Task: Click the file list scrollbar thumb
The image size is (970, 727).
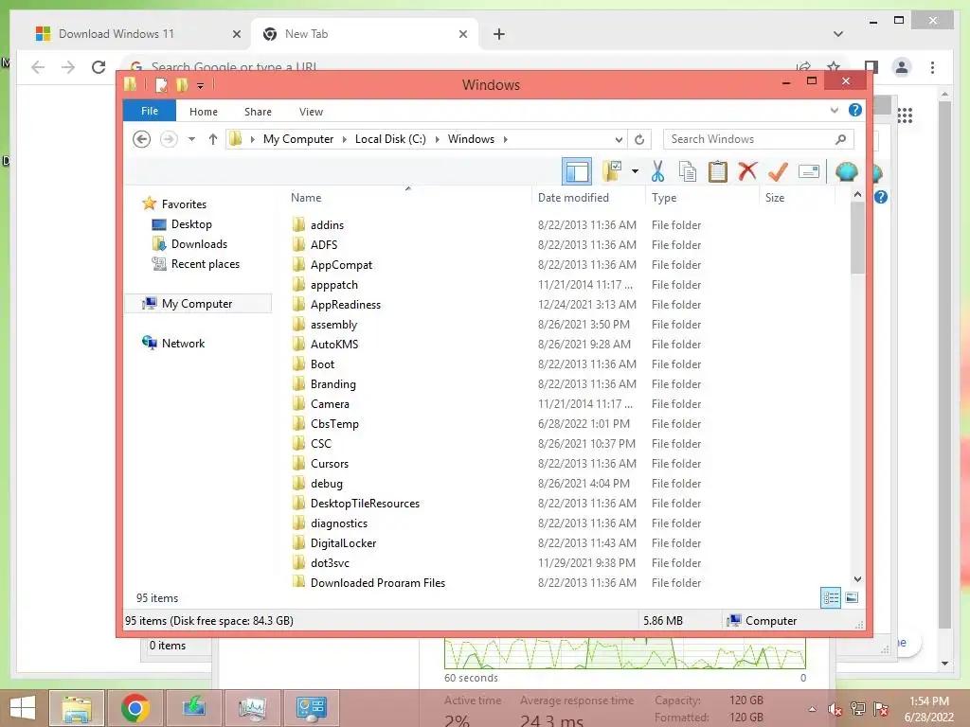Action: point(857,238)
